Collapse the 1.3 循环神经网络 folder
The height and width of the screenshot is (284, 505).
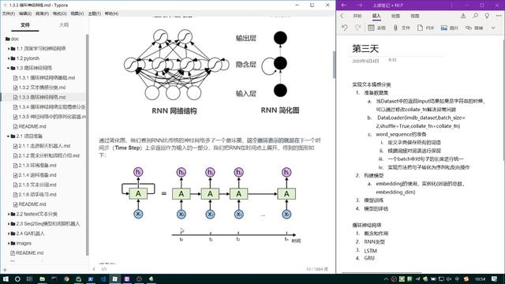click(x=9, y=68)
